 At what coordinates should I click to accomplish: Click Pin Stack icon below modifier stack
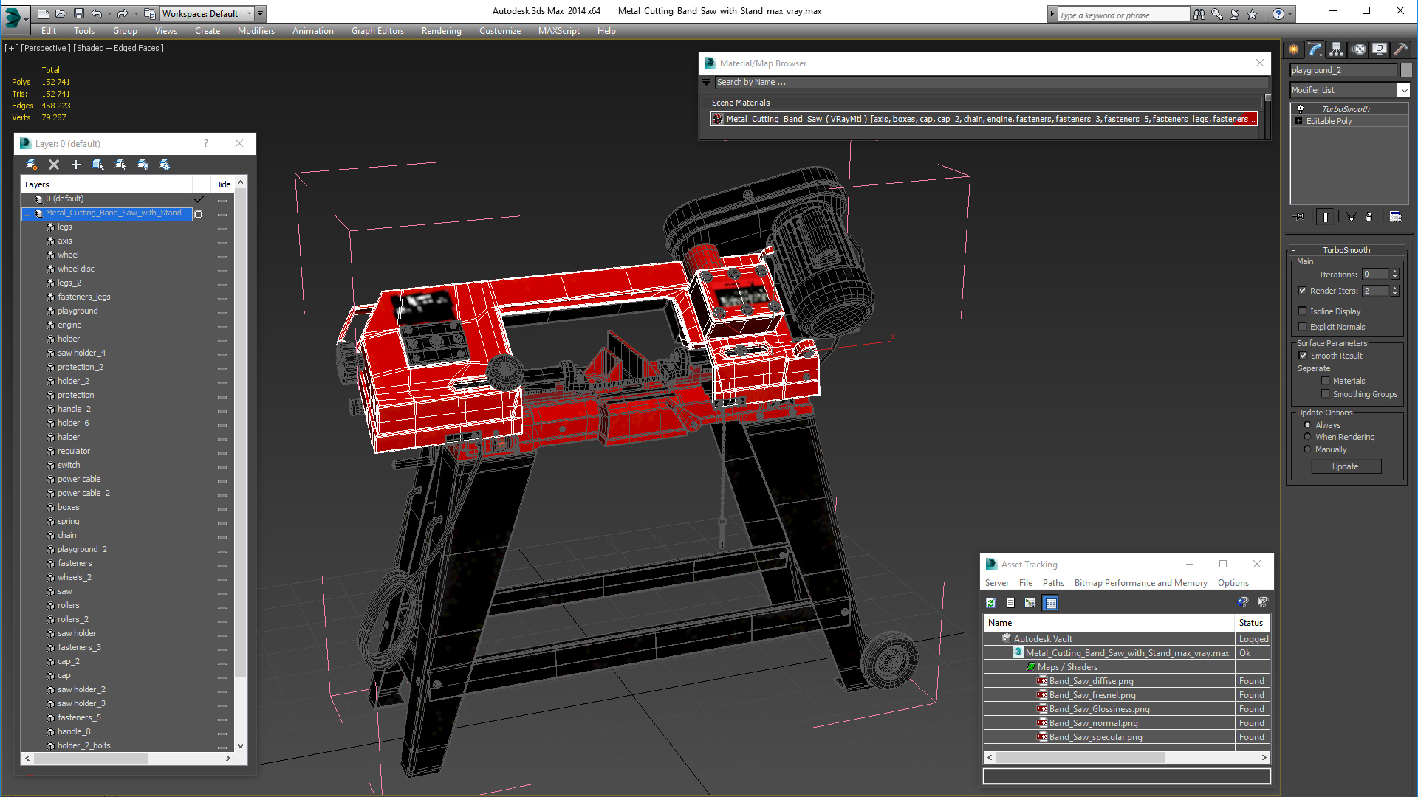[1300, 217]
